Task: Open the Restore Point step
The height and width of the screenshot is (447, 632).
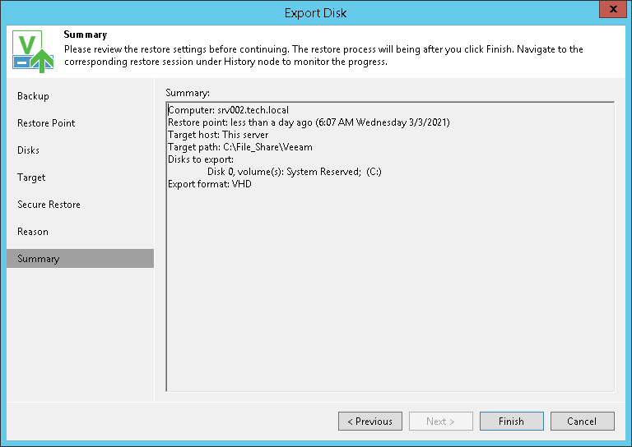Action: [46, 123]
